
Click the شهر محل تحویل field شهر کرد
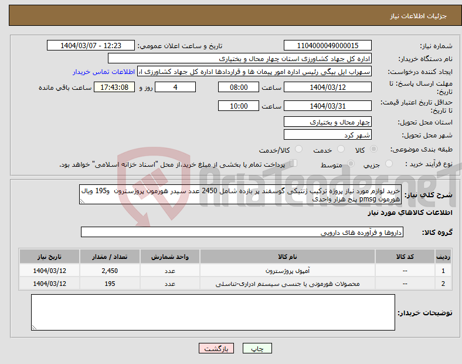(327, 135)
